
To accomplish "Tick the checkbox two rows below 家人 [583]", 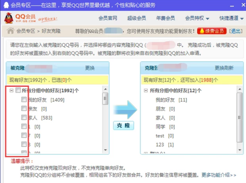I will (24, 136).
